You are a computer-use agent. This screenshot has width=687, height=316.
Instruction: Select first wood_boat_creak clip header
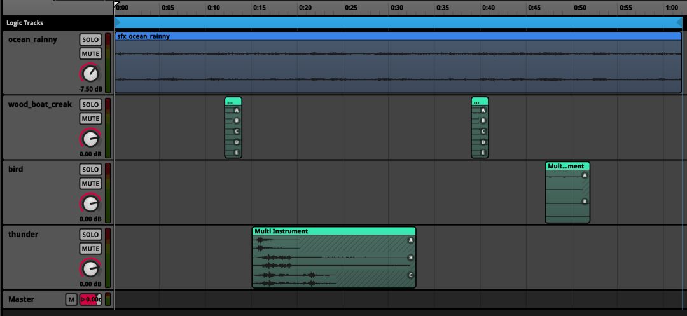click(x=233, y=102)
